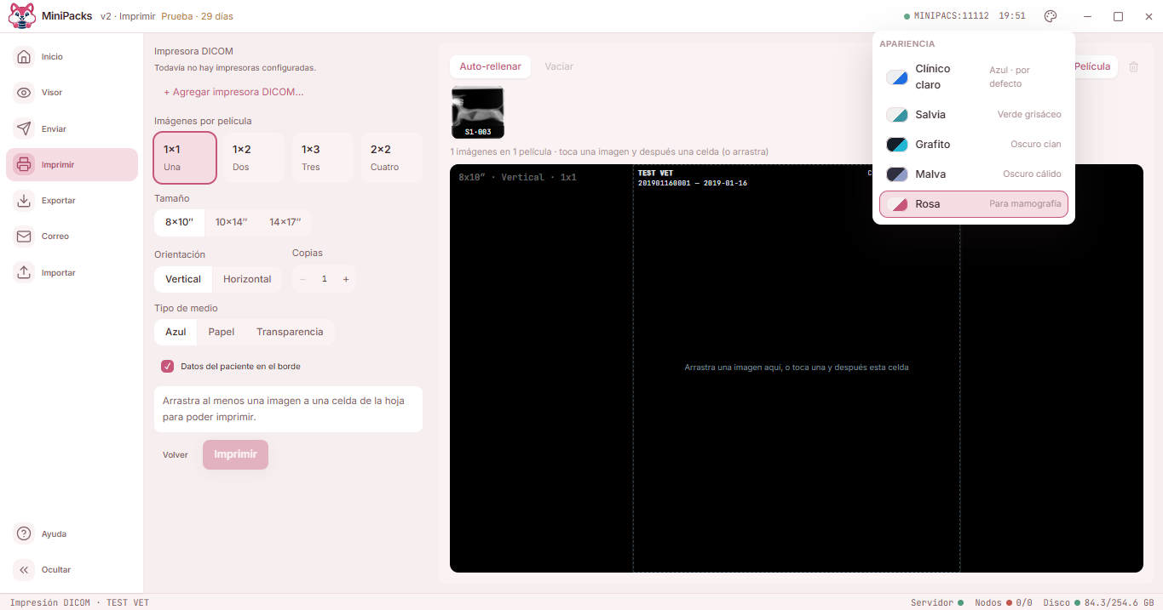This screenshot has height=610, width=1163.
Task: Choose the 2×2 Cuatro layout
Action: (391, 157)
